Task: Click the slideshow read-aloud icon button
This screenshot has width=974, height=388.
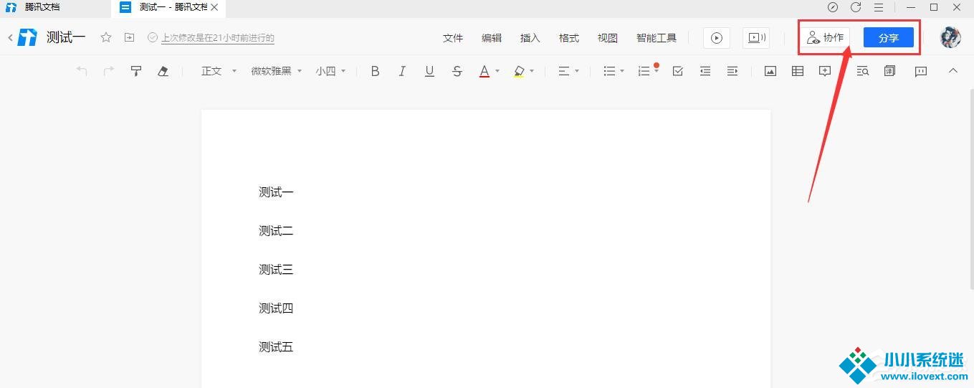Action: tap(756, 38)
